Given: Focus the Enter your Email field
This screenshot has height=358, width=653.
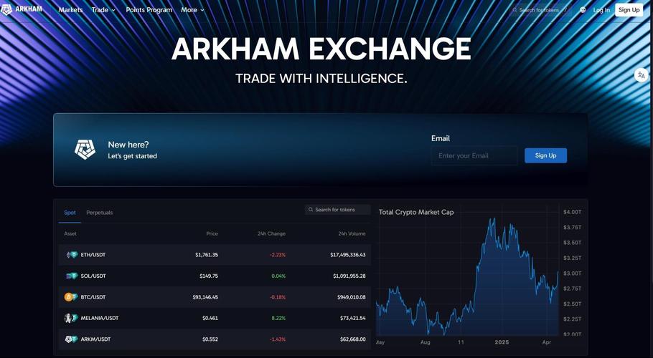Looking at the screenshot, I should tap(474, 155).
